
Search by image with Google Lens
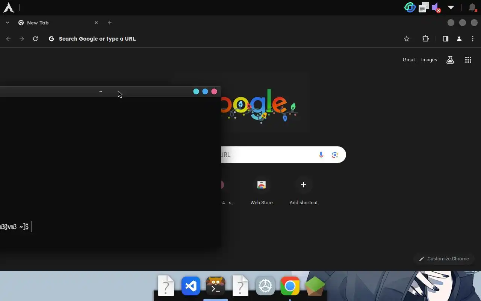pyautogui.click(x=335, y=155)
